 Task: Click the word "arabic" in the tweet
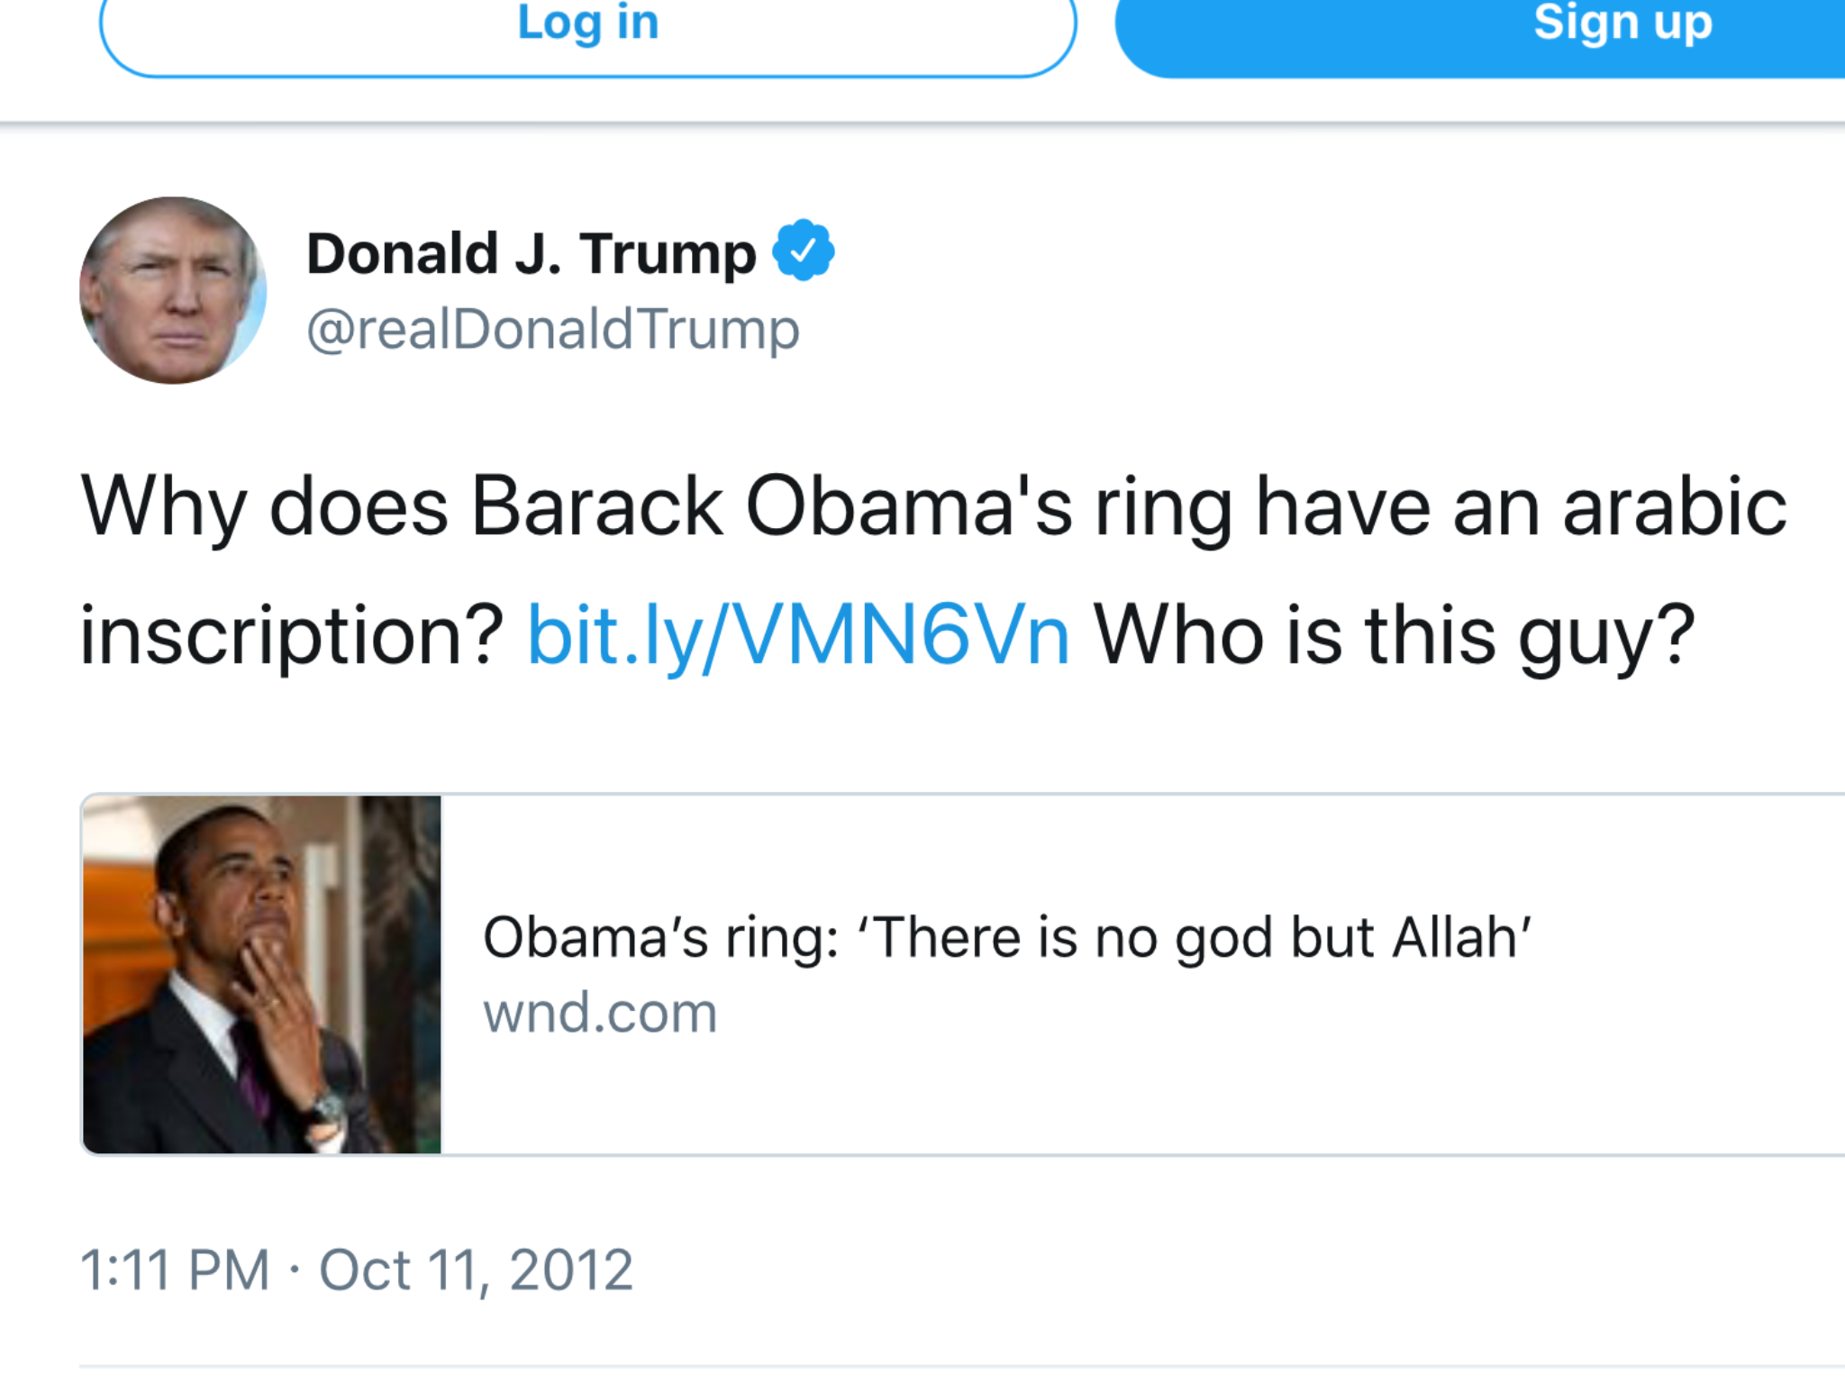click(x=1674, y=506)
